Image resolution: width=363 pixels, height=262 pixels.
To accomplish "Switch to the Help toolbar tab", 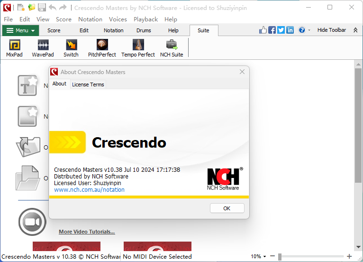I will [x=173, y=30].
